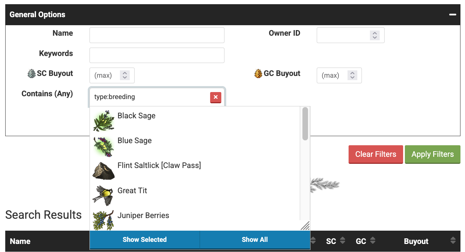Viewport: 465px width, 252px height.
Task: Switch to the Show Selected tab
Action: tap(144, 240)
